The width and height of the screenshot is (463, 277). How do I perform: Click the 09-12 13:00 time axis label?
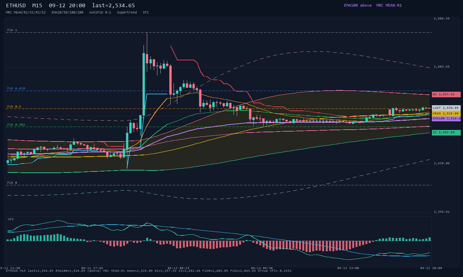(348, 268)
